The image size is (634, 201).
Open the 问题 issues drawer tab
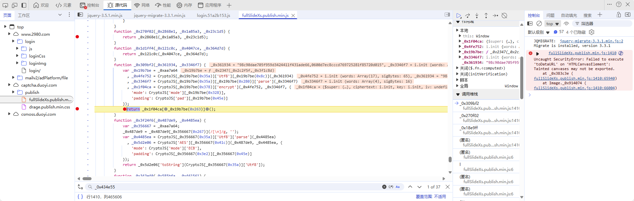tap(550, 15)
